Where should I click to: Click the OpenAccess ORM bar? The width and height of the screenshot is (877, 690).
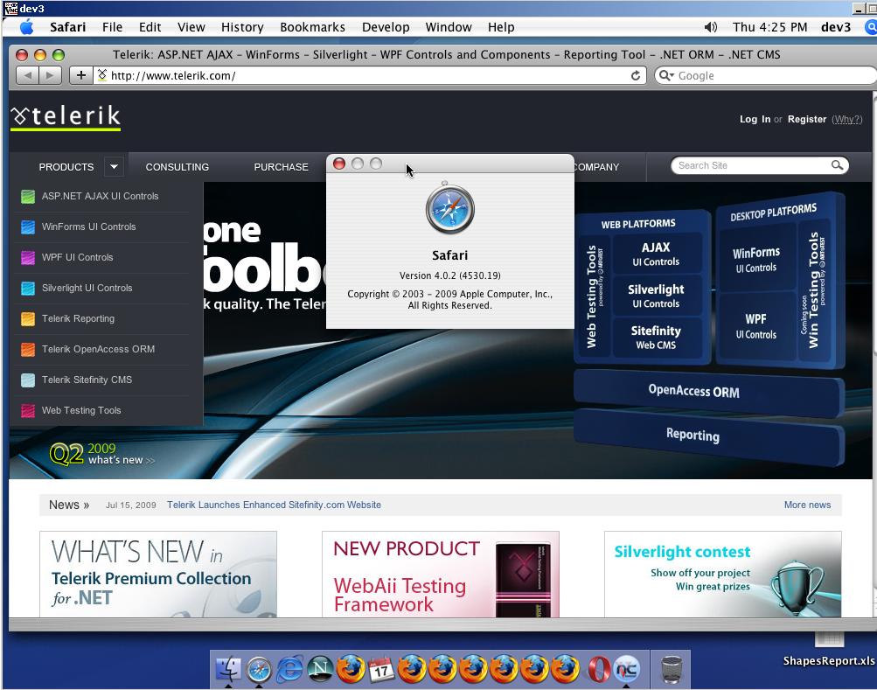tap(708, 391)
